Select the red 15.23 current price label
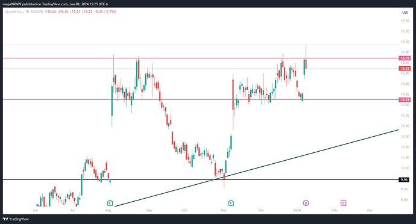Image resolution: width=416 pixels, height=224 pixels. pyautogui.click(x=405, y=69)
